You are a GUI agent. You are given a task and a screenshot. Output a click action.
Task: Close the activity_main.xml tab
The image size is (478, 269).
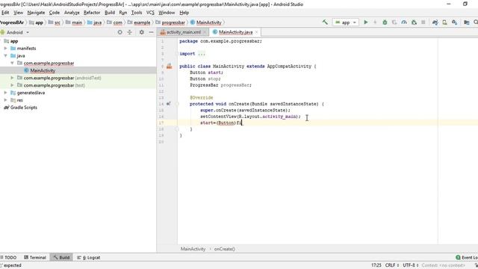205,32
